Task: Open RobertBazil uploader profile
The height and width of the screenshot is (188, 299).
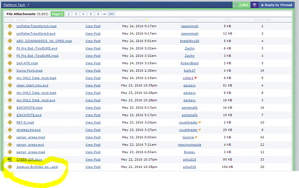Action: coord(189,63)
